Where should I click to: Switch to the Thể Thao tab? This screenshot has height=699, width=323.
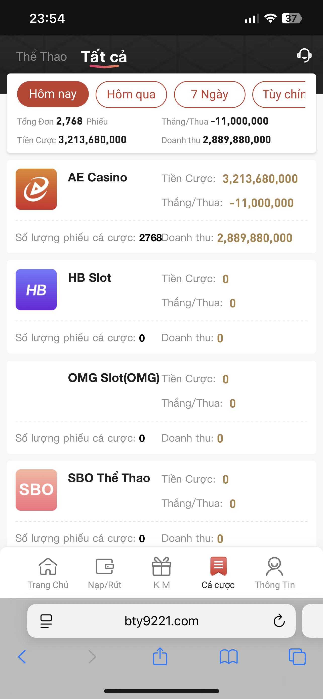click(x=42, y=57)
